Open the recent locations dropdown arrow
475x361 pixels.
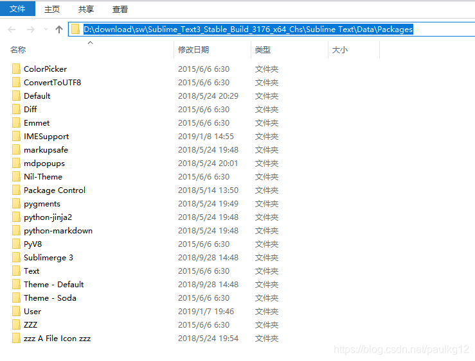46,29
